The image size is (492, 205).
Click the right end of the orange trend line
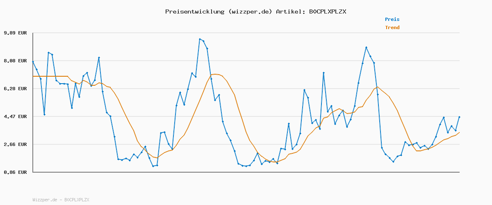pyautogui.click(x=459, y=132)
